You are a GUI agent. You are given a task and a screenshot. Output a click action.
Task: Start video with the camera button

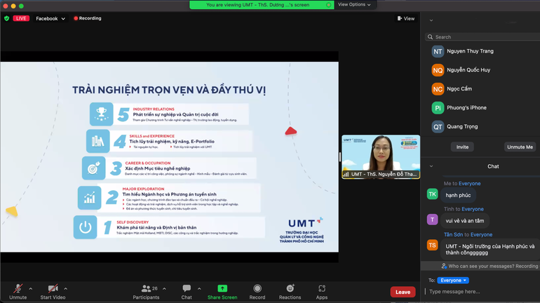53,288
